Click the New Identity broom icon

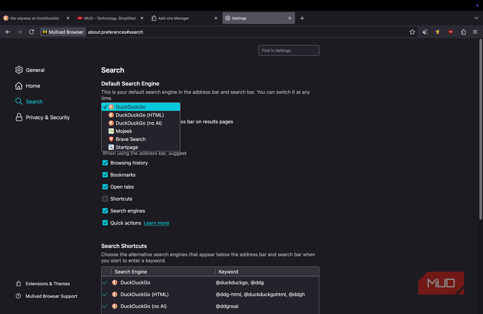coord(425,32)
